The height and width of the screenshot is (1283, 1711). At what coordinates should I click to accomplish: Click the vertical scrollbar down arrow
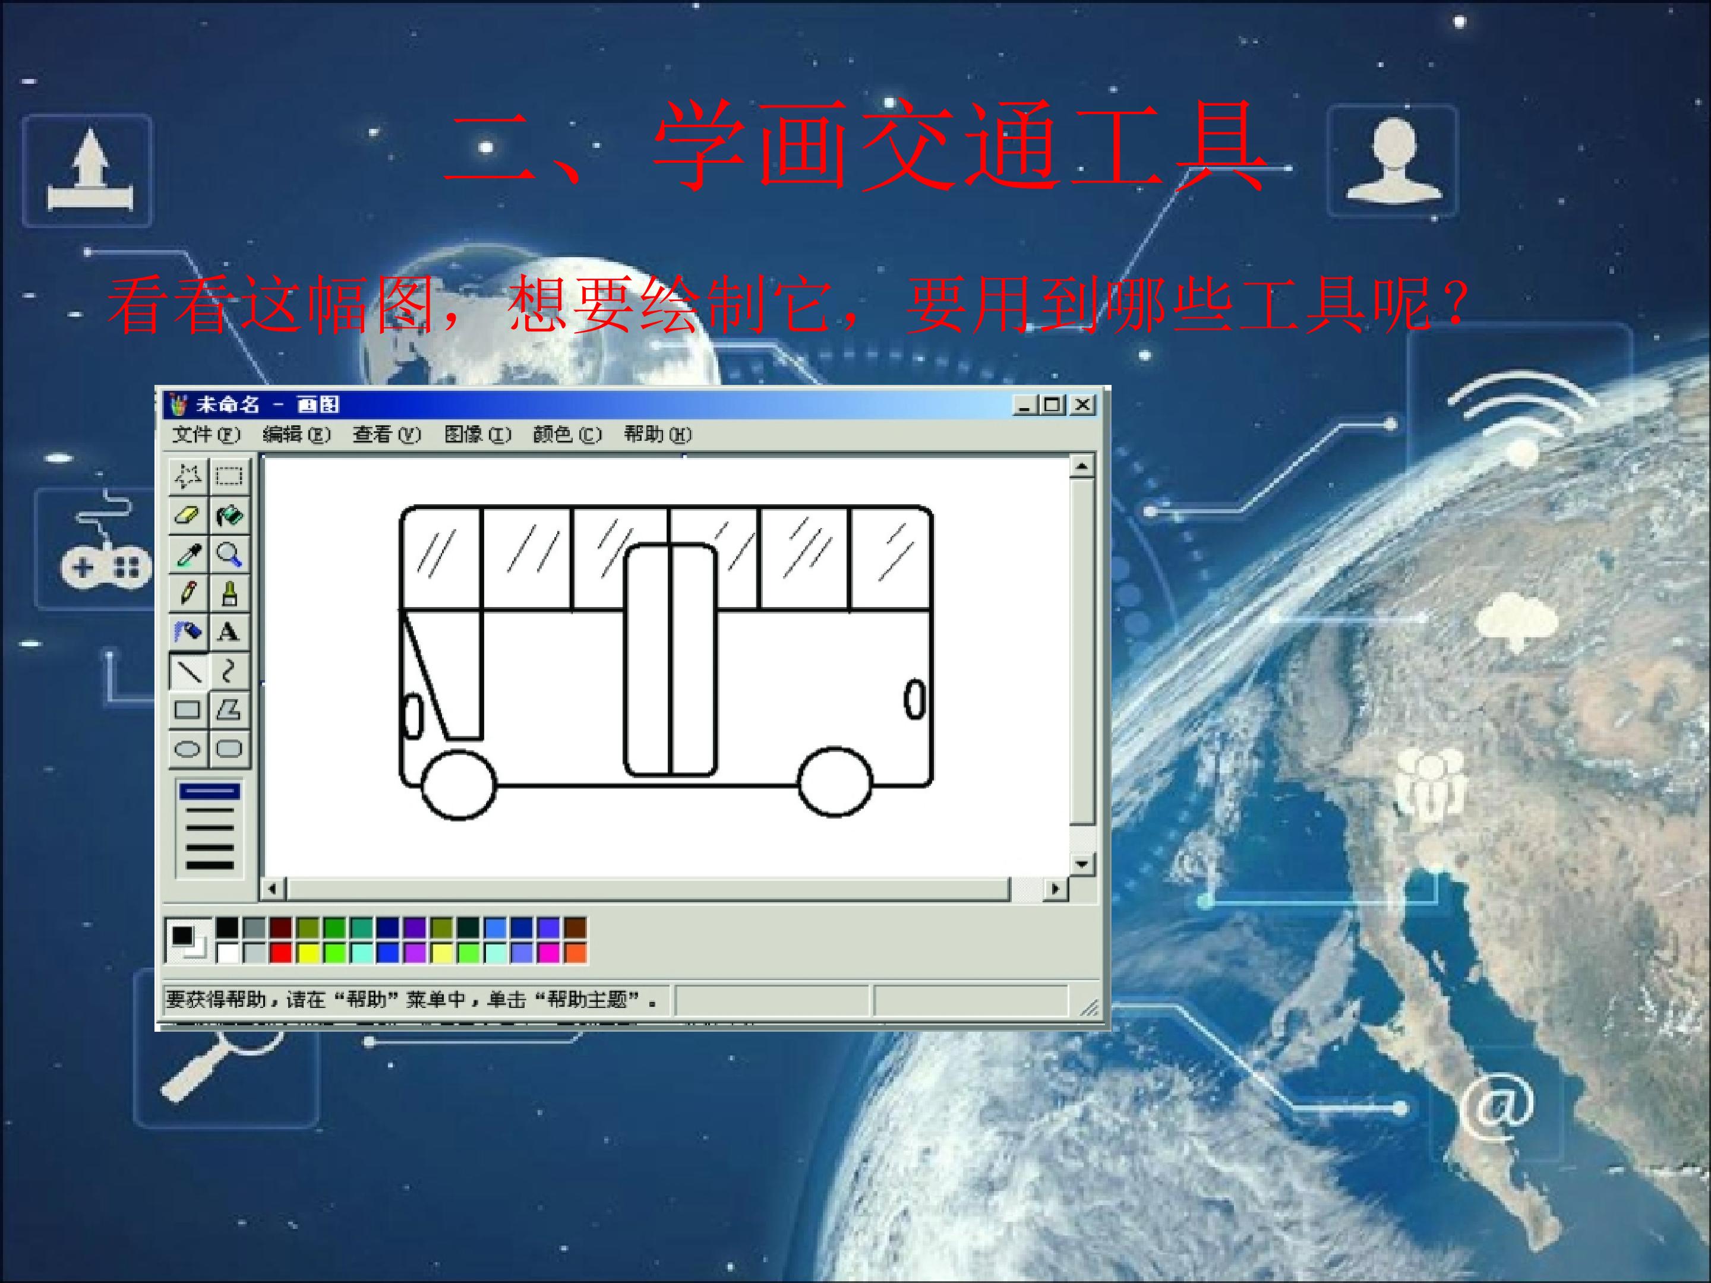tap(1081, 864)
